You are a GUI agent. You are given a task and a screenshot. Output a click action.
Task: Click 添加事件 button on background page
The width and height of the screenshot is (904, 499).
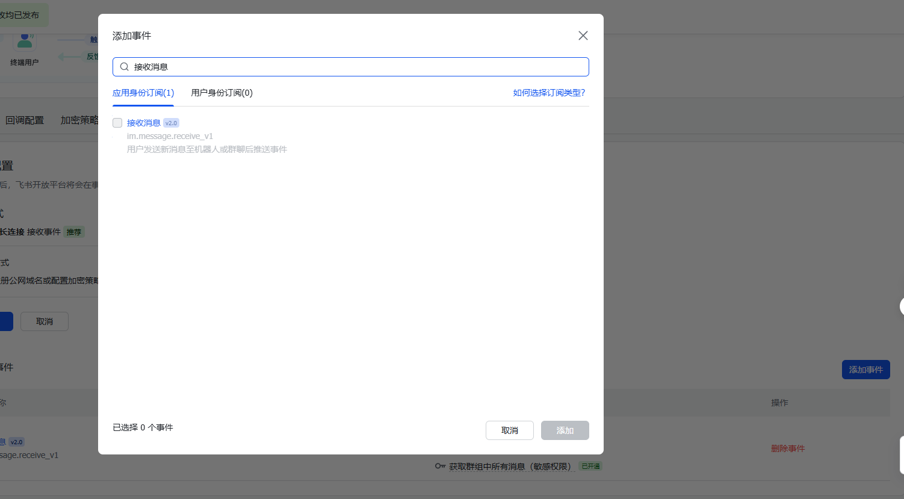tap(866, 370)
